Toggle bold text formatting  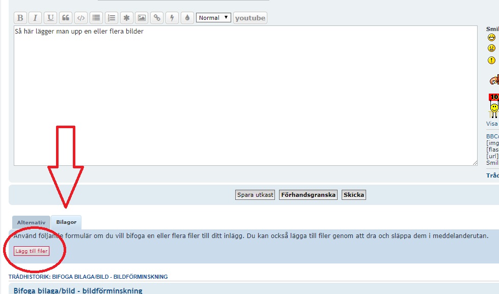(20, 18)
